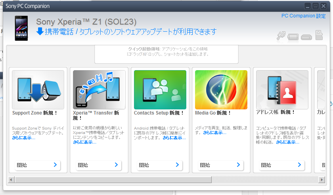Click the scrollbar right arrow
The width and height of the screenshot is (333, 195).
pyautogui.click(x=322, y=180)
